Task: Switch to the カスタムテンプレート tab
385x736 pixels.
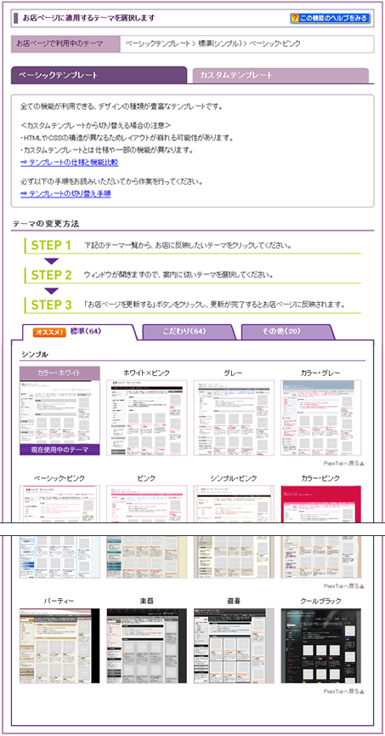Action: 280,76
